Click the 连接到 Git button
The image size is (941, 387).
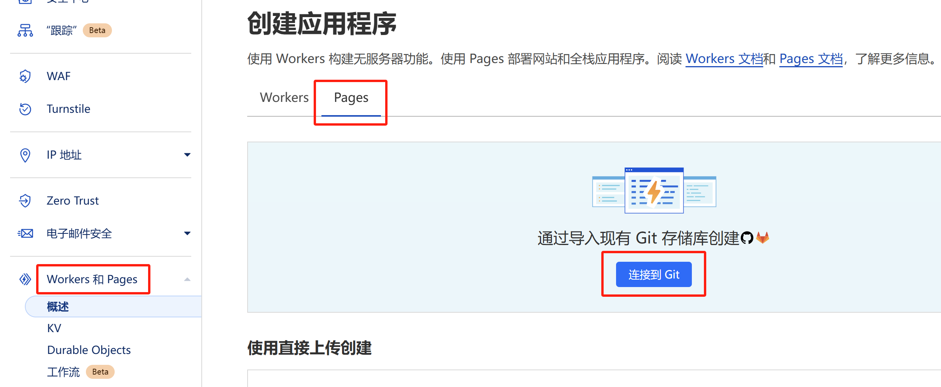point(654,274)
